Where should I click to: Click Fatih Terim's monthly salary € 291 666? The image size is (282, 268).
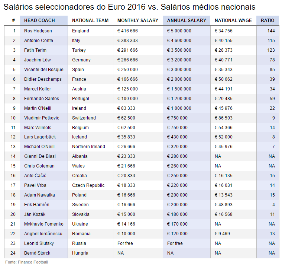coord(127,50)
